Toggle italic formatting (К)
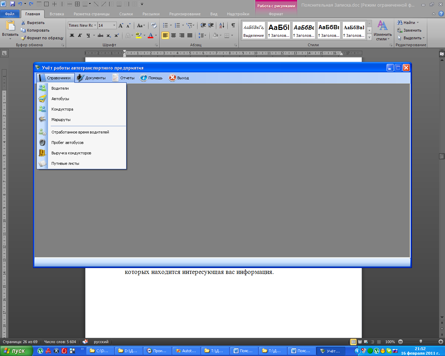 (x=80, y=35)
